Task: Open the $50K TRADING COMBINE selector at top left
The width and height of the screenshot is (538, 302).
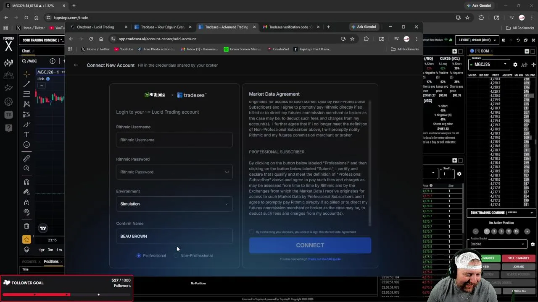Action: 42,40
